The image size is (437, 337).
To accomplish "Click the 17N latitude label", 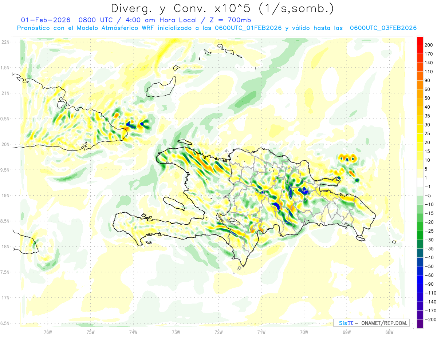I will point(5,298).
